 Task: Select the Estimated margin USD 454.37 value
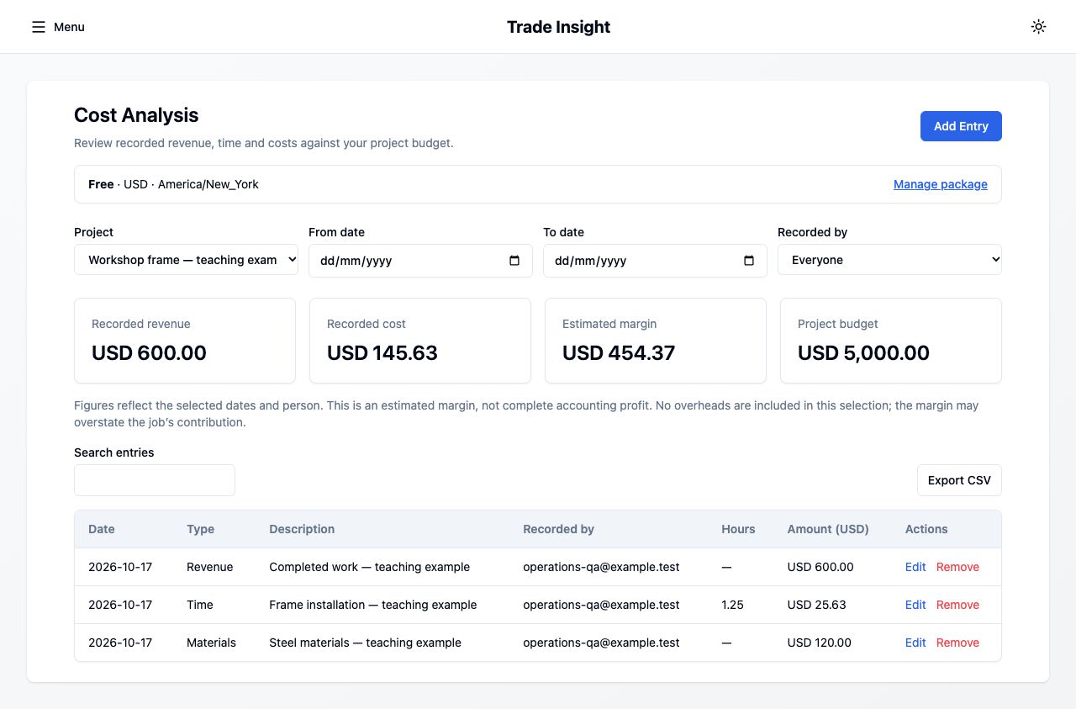(x=619, y=353)
